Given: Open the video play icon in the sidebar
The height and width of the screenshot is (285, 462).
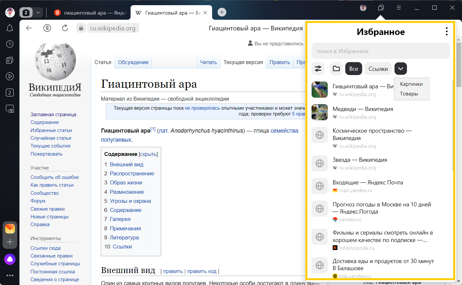Looking at the screenshot, I should [10, 76].
